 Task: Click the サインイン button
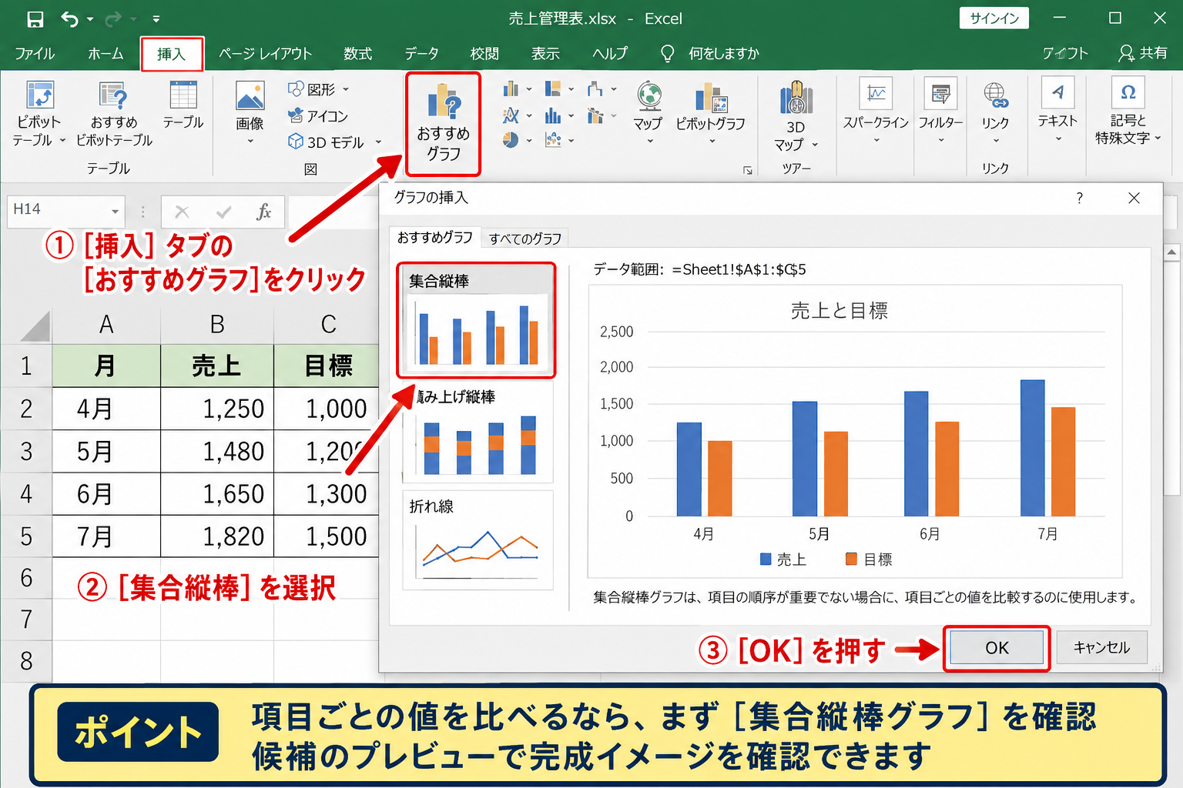click(994, 18)
